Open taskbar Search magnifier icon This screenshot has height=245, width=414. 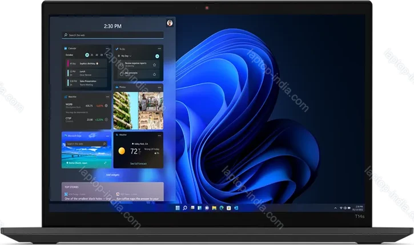pos(185,207)
